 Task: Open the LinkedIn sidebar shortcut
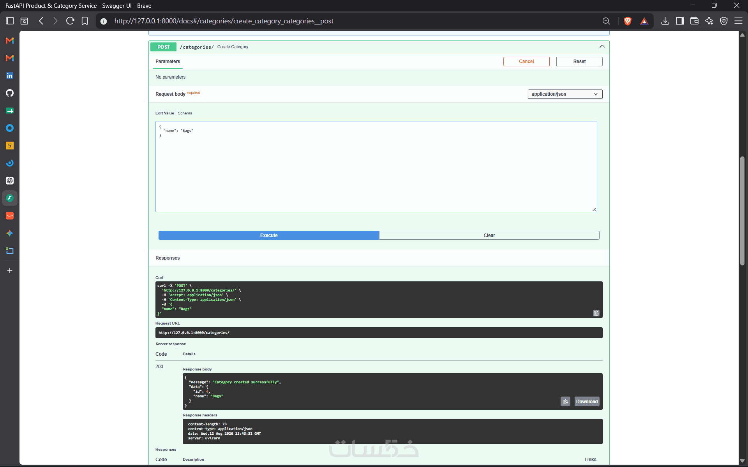click(x=10, y=75)
